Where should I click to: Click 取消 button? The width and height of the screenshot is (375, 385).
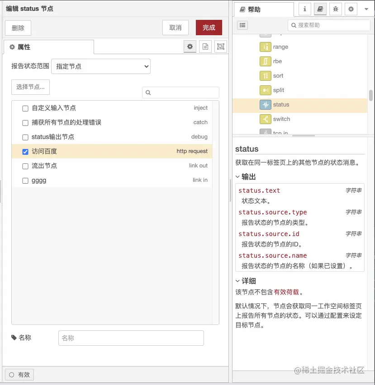click(x=175, y=28)
